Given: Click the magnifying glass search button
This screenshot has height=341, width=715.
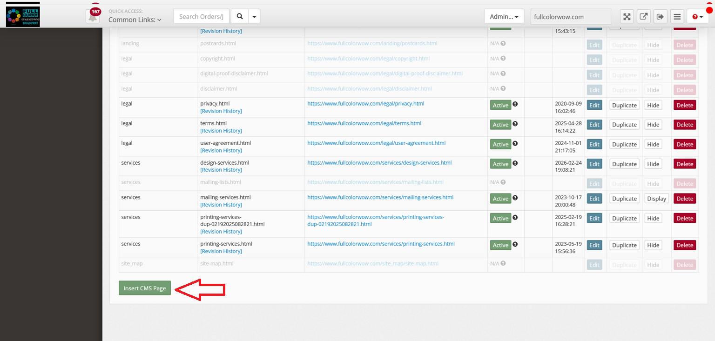Looking at the screenshot, I should (240, 16).
